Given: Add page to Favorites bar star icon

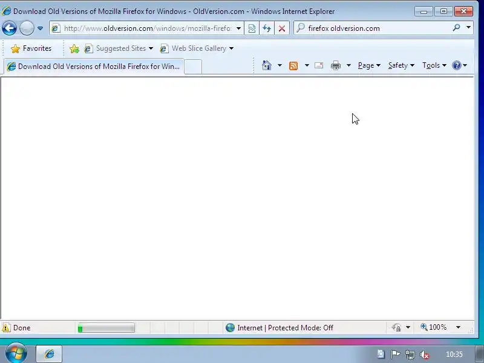Looking at the screenshot, I should (x=74, y=48).
